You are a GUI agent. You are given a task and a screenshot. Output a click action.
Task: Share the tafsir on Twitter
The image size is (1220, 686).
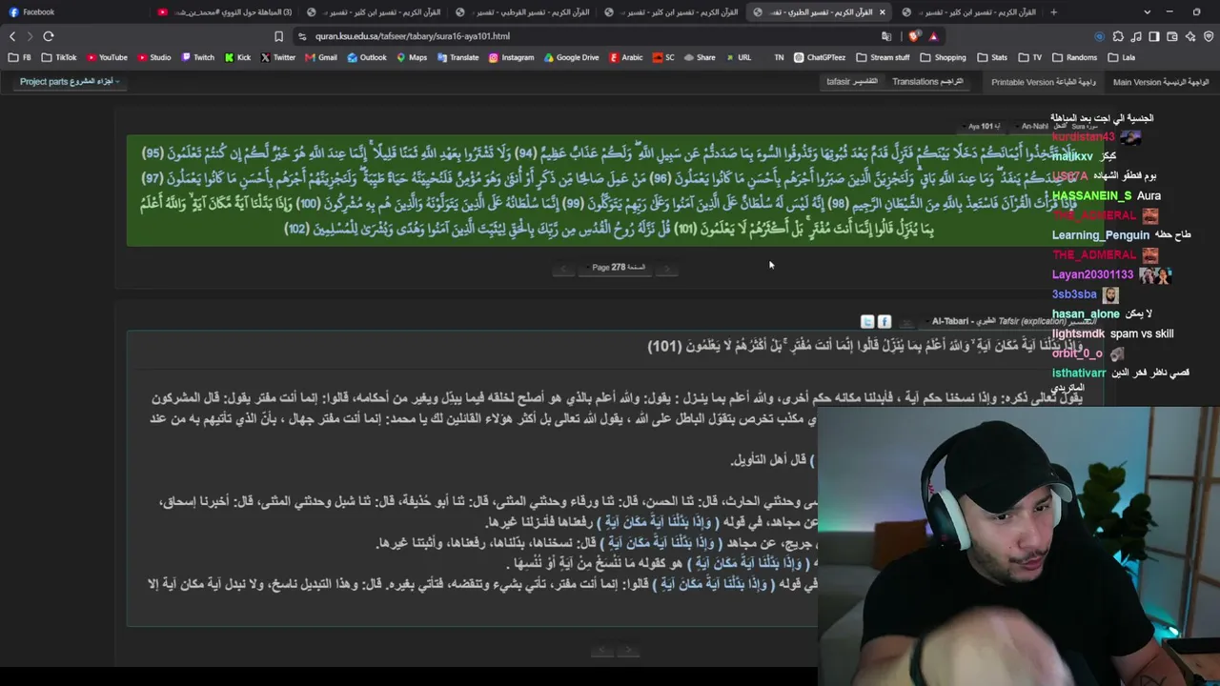coord(867,322)
